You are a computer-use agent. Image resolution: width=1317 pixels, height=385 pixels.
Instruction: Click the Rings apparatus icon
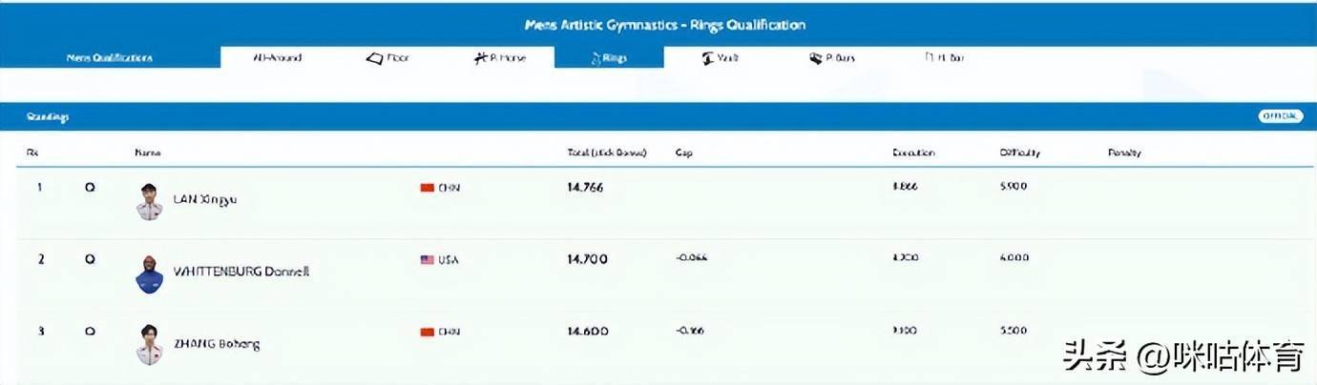pos(596,58)
